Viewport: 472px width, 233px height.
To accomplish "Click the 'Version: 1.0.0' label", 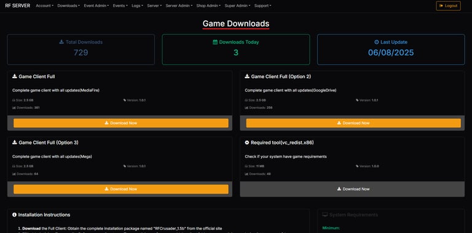I will 368,166.
